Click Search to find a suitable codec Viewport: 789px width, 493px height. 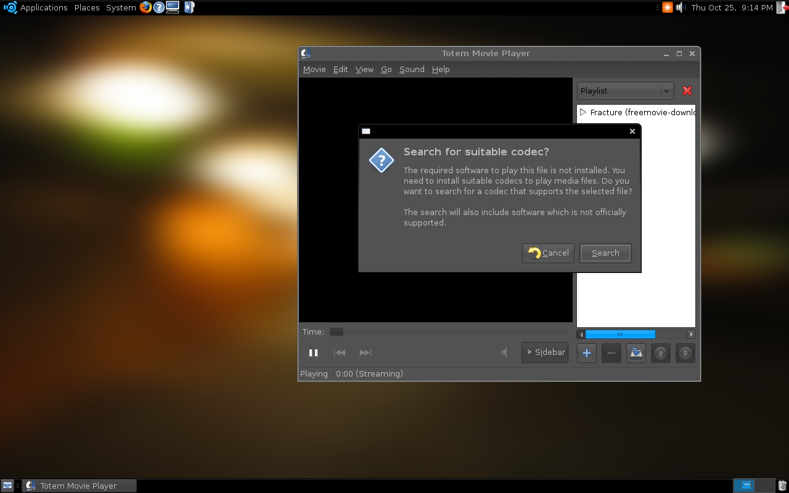[605, 253]
